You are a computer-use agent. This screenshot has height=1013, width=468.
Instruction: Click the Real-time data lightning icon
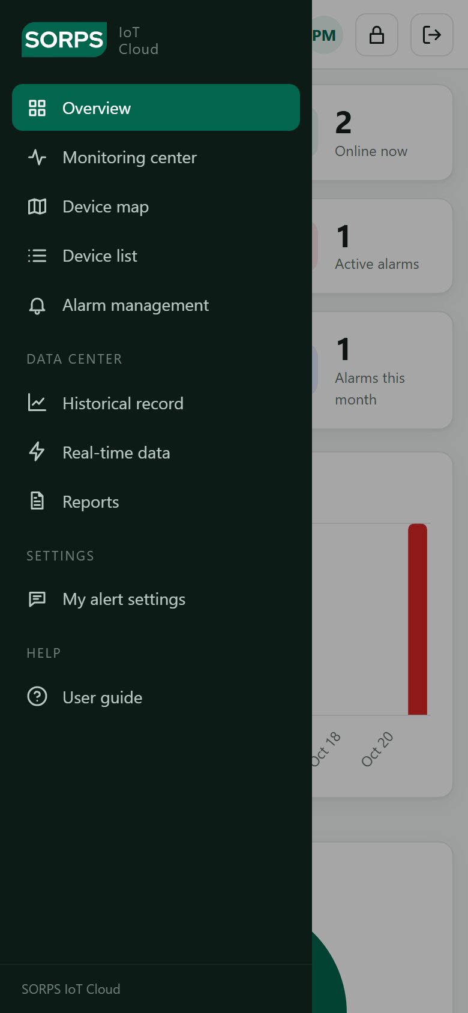[37, 452]
